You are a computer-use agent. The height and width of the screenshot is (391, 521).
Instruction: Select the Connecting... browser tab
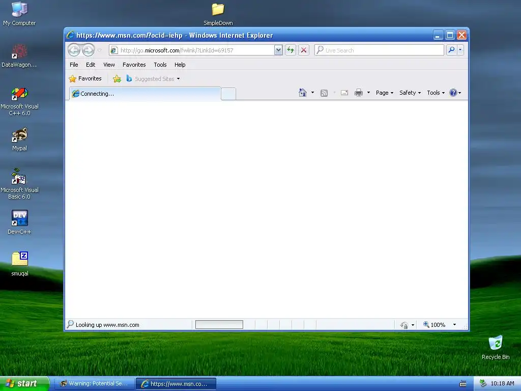coord(145,94)
